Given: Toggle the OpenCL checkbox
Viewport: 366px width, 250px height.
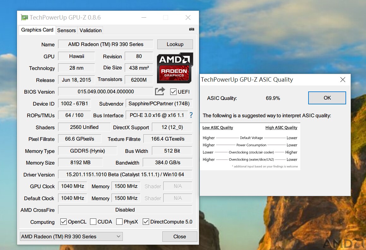Looking at the screenshot, I should [x=63, y=222].
